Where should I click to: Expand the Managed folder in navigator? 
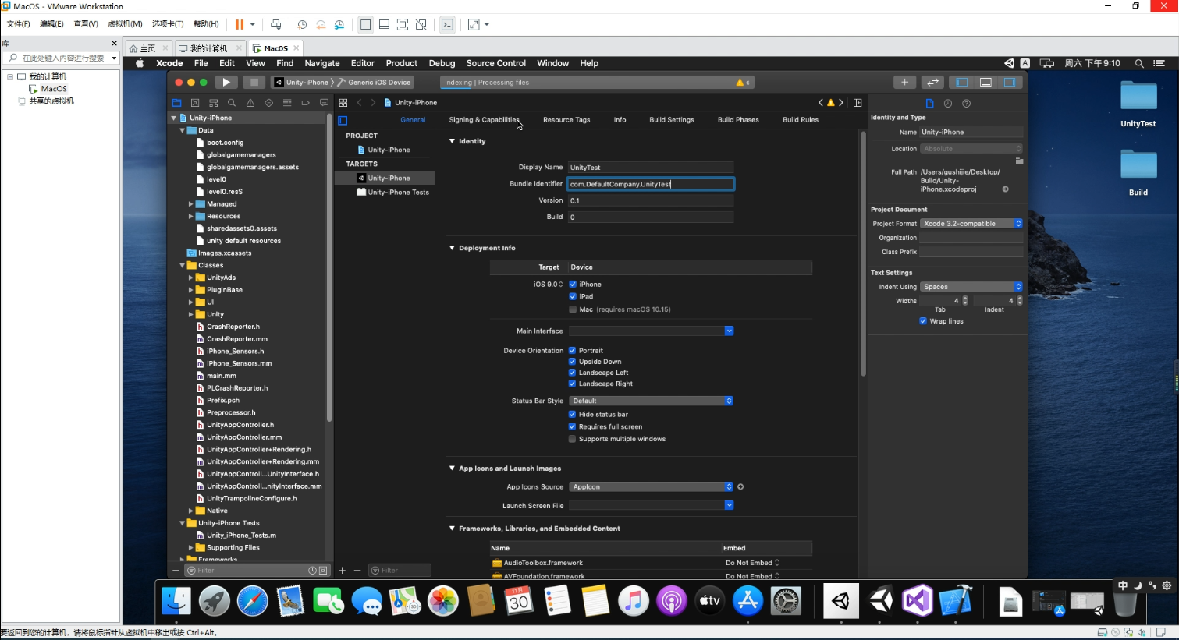[x=191, y=204]
